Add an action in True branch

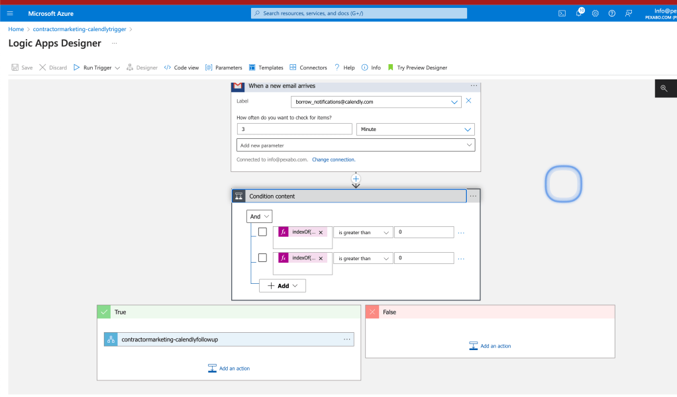[x=229, y=369]
